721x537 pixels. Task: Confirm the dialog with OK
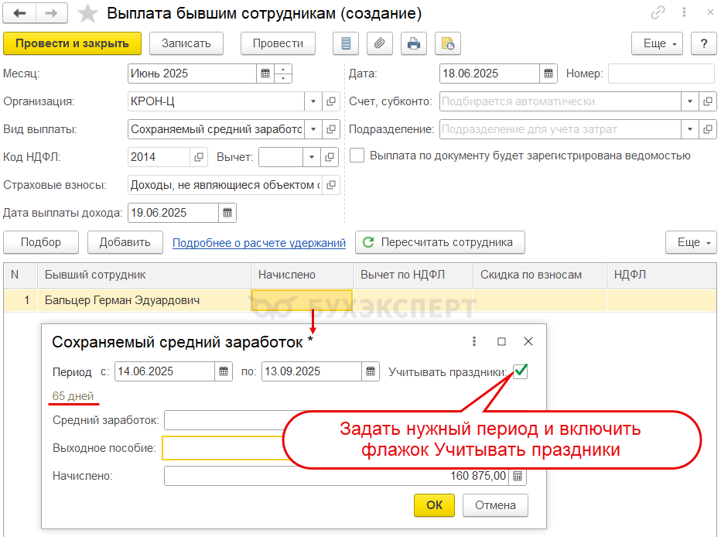click(434, 505)
